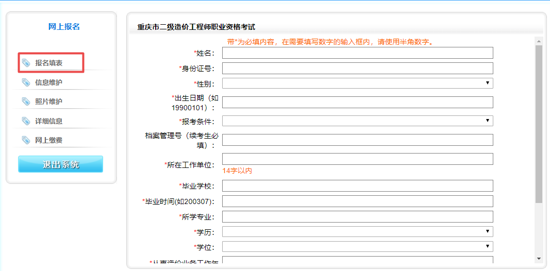The height and width of the screenshot is (271, 550).
Task: Focus the 身份证号 text box
Action: 357,68
